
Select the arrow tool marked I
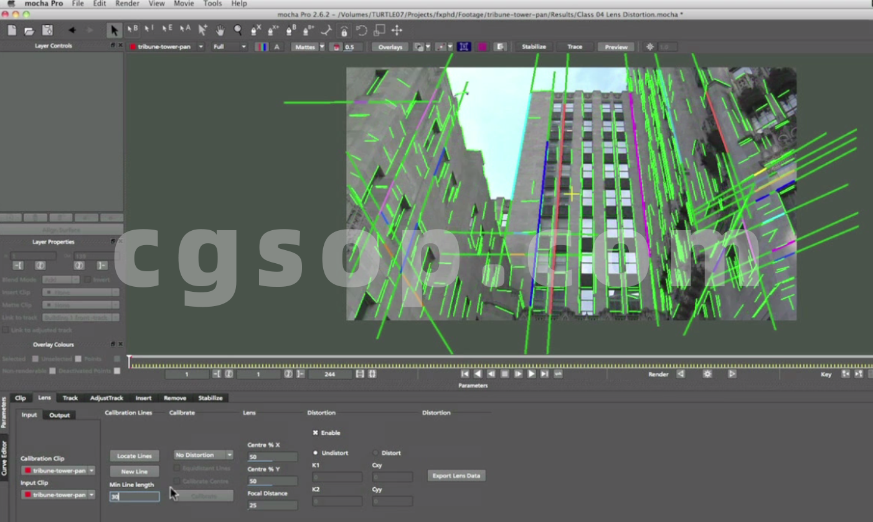coord(149,29)
